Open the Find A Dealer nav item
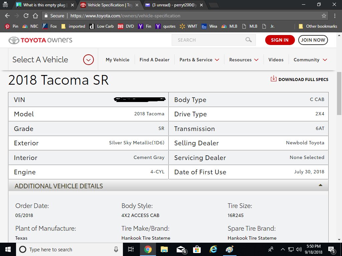The image size is (342, 256). coord(154,60)
